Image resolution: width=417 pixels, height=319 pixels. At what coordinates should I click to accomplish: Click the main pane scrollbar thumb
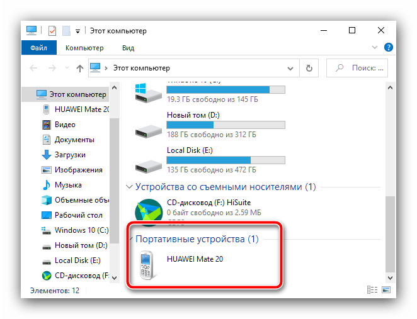point(390,234)
